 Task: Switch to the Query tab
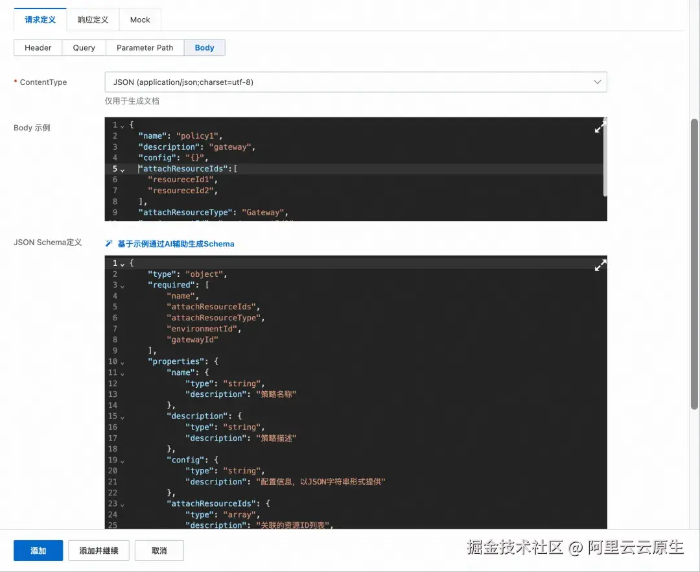click(84, 47)
